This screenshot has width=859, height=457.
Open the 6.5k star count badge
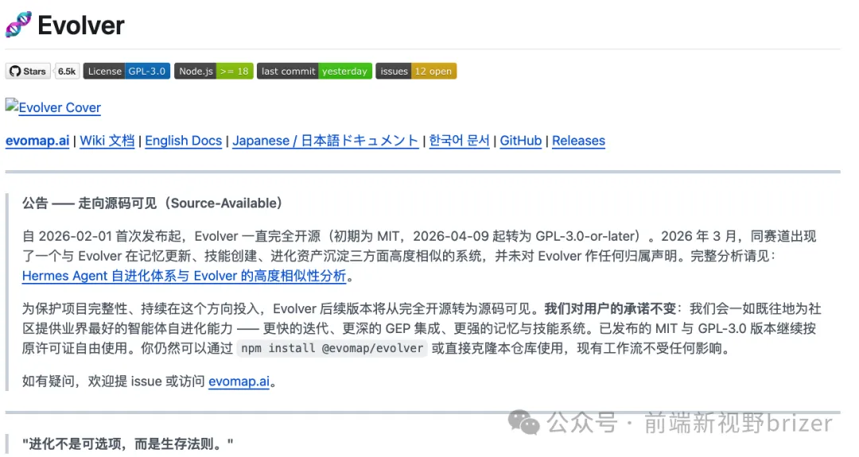(67, 72)
